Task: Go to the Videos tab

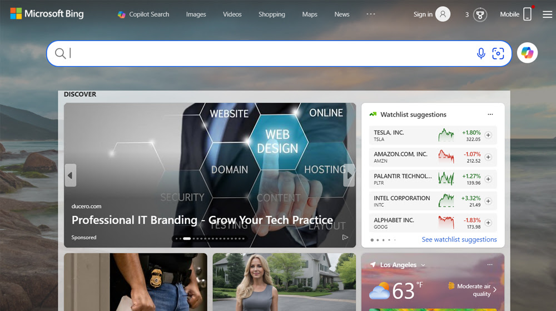Action: click(x=232, y=14)
